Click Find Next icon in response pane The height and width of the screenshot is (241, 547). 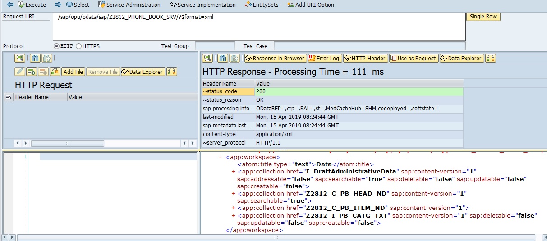tap(234, 58)
